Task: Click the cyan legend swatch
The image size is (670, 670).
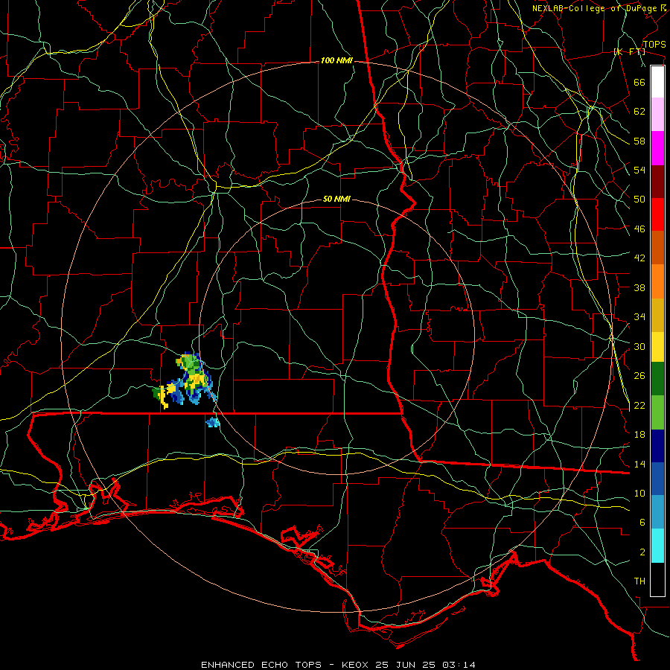Action: pyautogui.click(x=657, y=546)
